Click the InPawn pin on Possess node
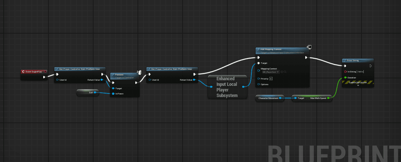 coord(113,94)
